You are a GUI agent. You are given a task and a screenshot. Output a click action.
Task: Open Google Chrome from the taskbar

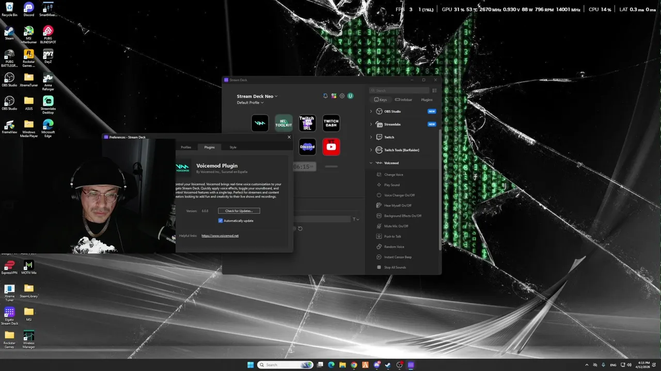click(354, 365)
